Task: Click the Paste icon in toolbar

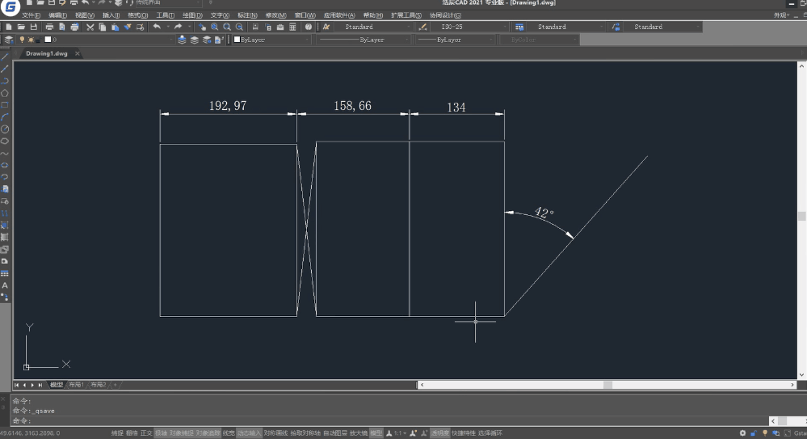Action: [x=115, y=27]
